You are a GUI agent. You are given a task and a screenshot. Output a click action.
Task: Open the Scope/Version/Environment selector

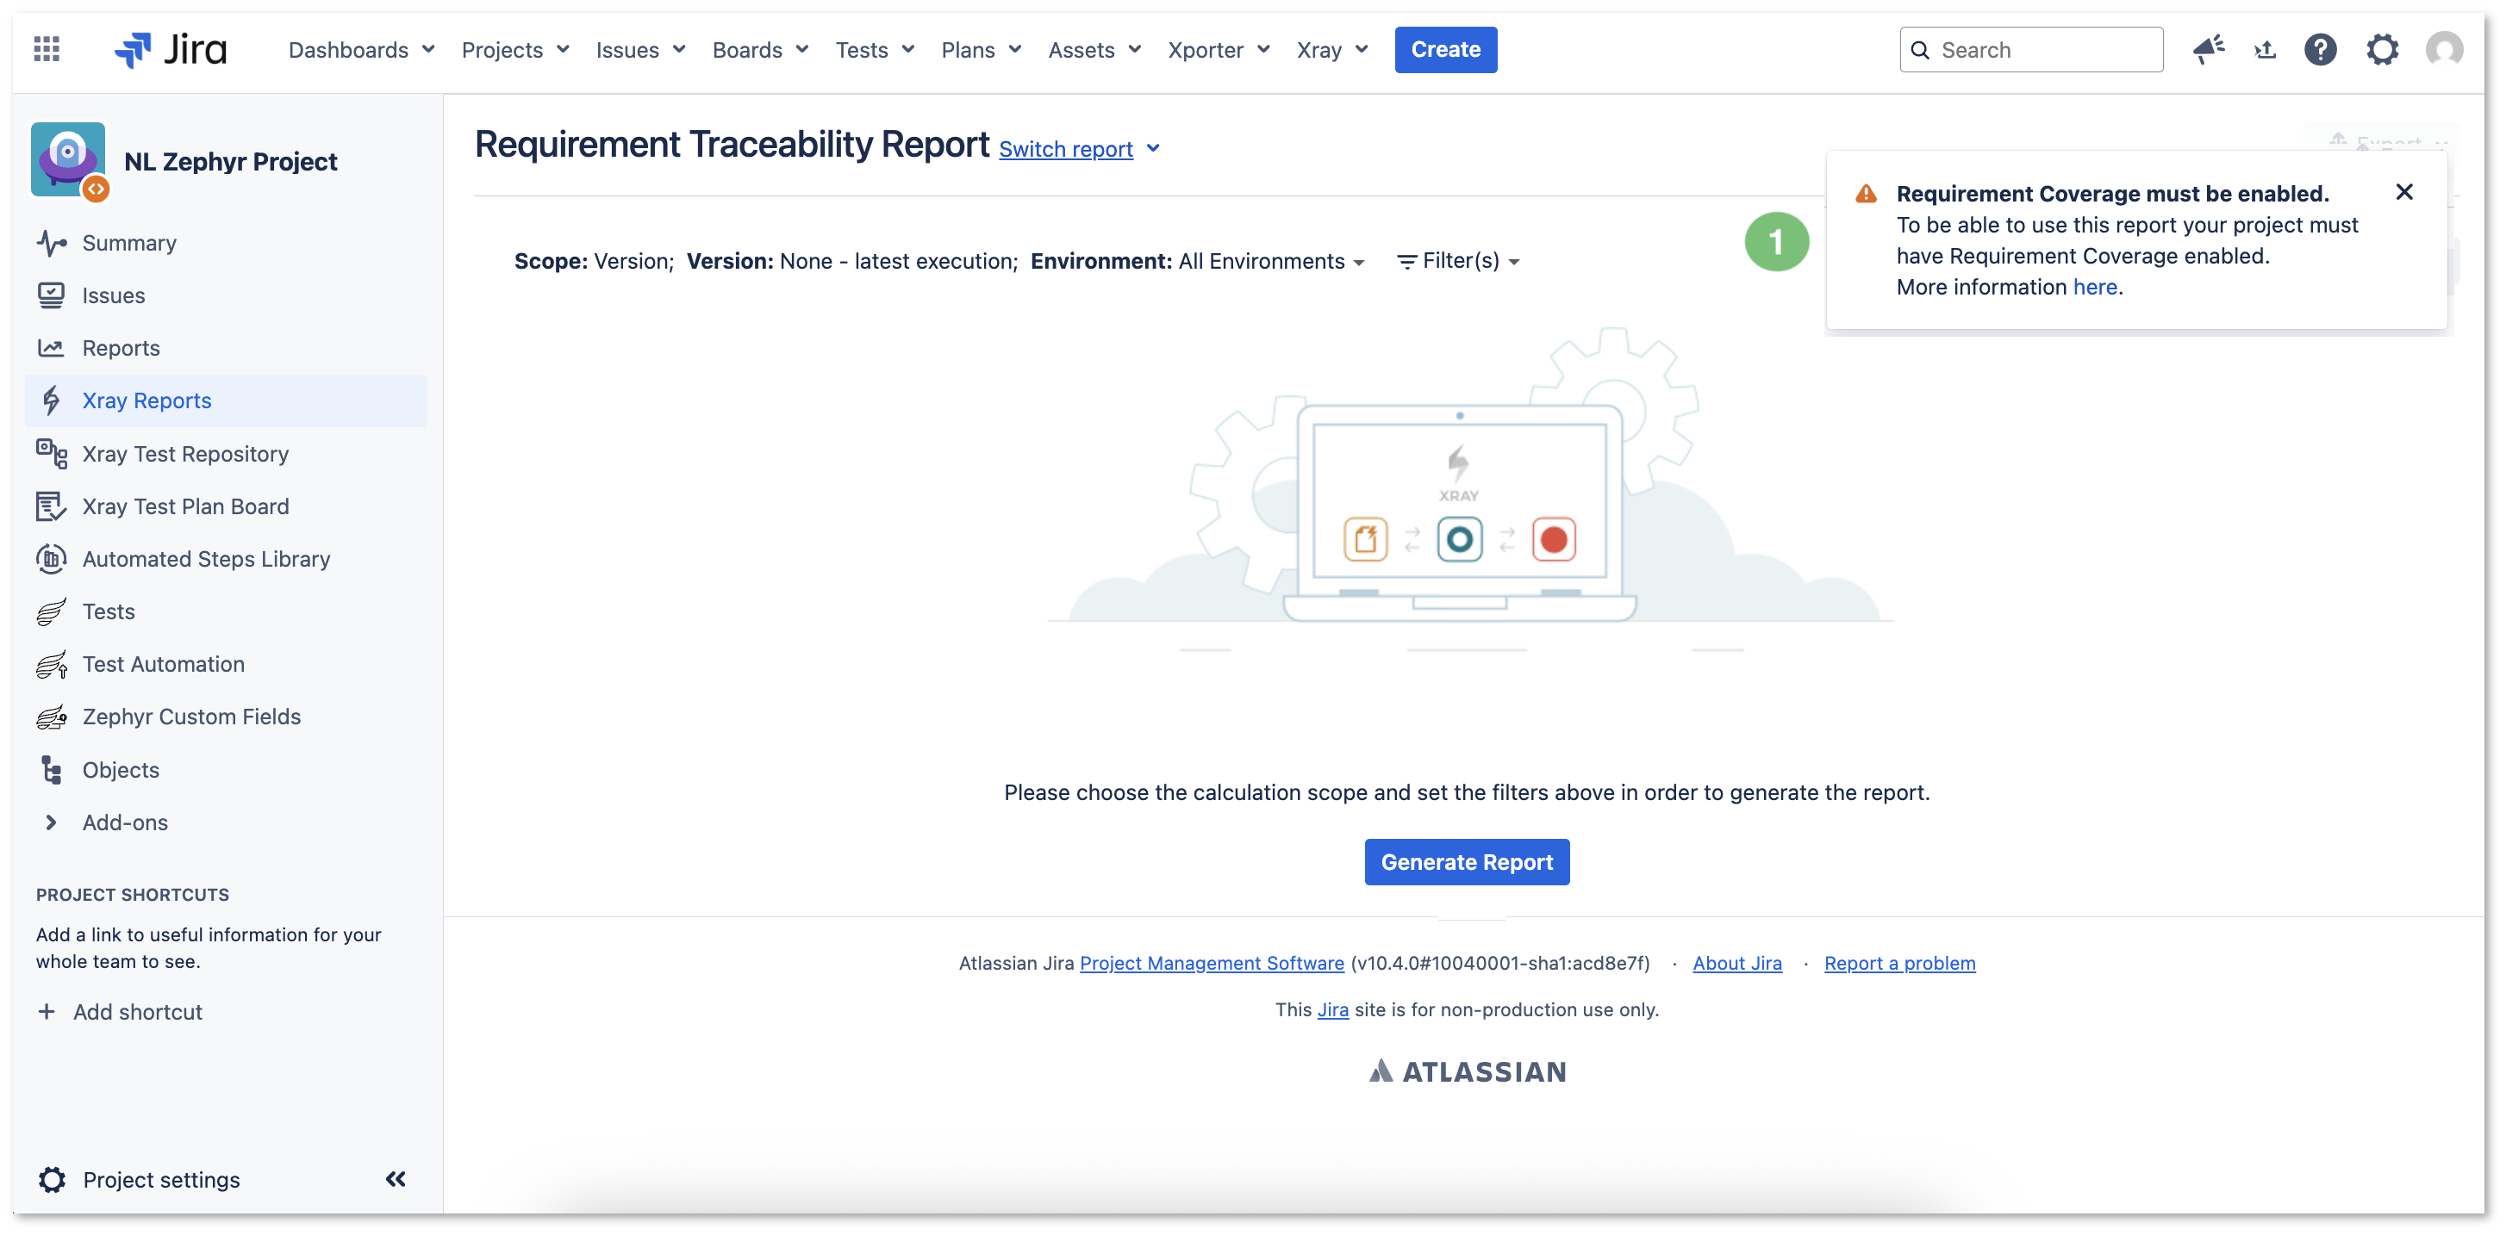click(x=938, y=261)
